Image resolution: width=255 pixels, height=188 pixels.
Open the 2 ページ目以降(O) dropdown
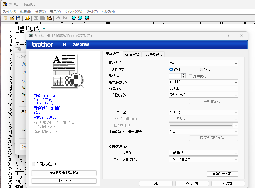203,159
